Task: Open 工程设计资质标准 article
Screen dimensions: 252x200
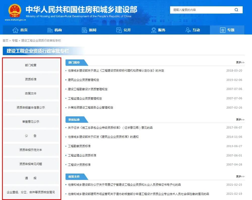Action: (79, 165)
